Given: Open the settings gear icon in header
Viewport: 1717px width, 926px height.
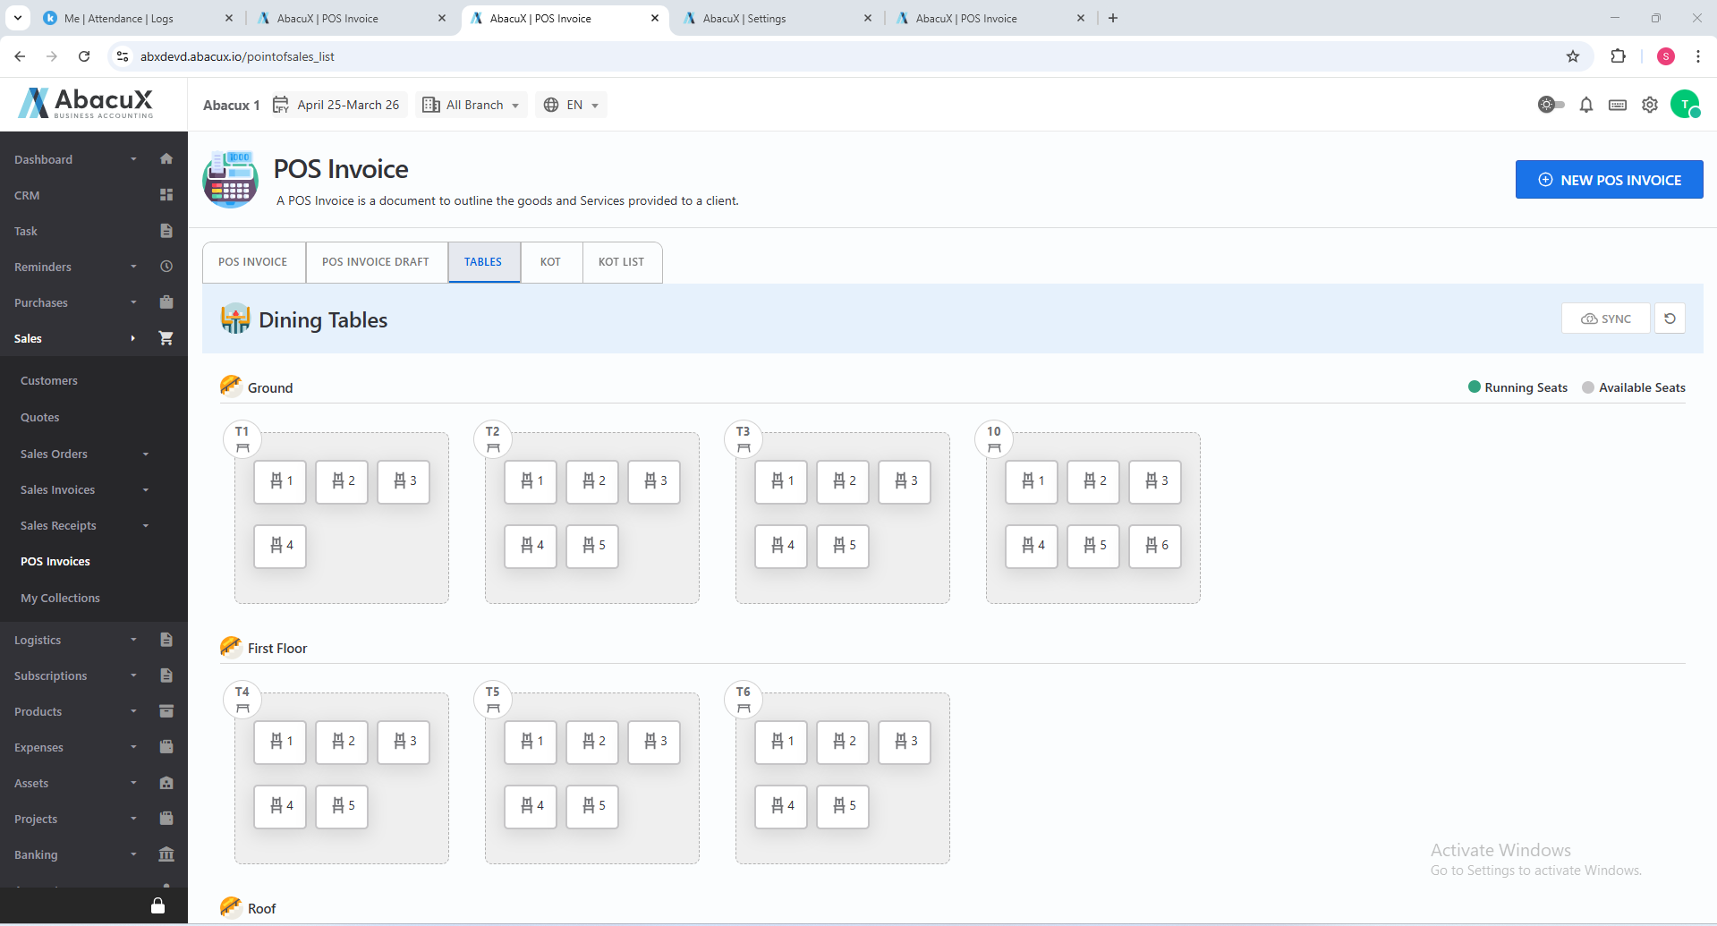Looking at the screenshot, I should pyautogui.click(x=1649, y=106).
